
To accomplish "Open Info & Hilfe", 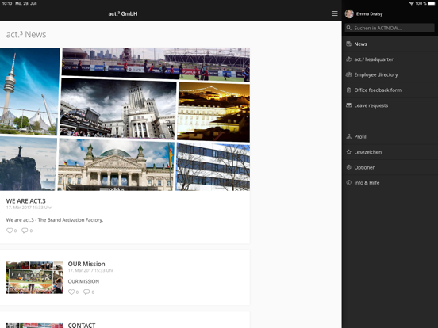I will tap(390, 183).
